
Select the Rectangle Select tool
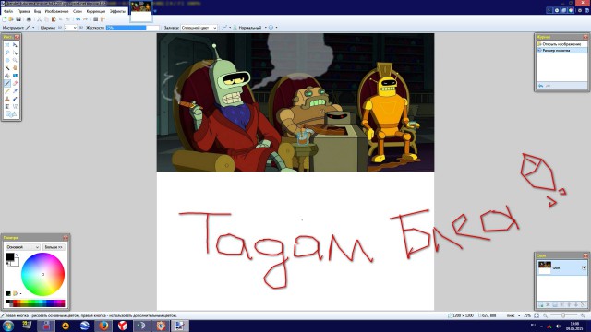click(7, 45)
